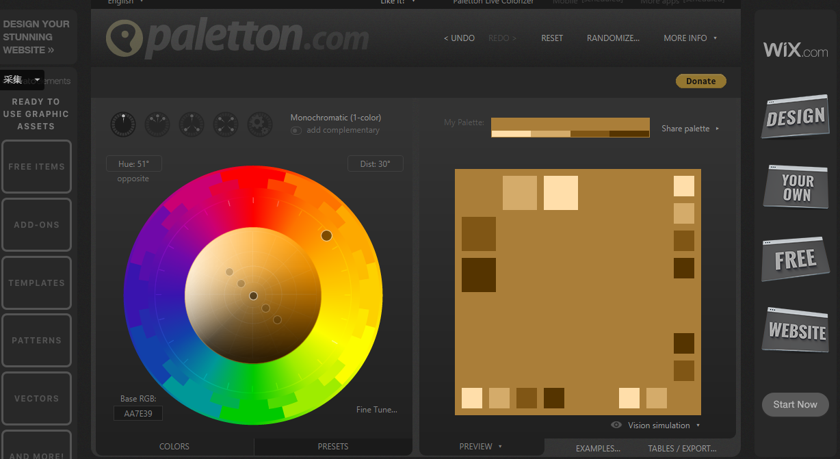840x459 pixels.
Task: Select the Adjacent colors (3-color) mode icon
Action: tap(157, 124)
